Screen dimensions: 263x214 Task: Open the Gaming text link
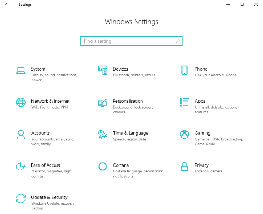[x=203, y=133]
